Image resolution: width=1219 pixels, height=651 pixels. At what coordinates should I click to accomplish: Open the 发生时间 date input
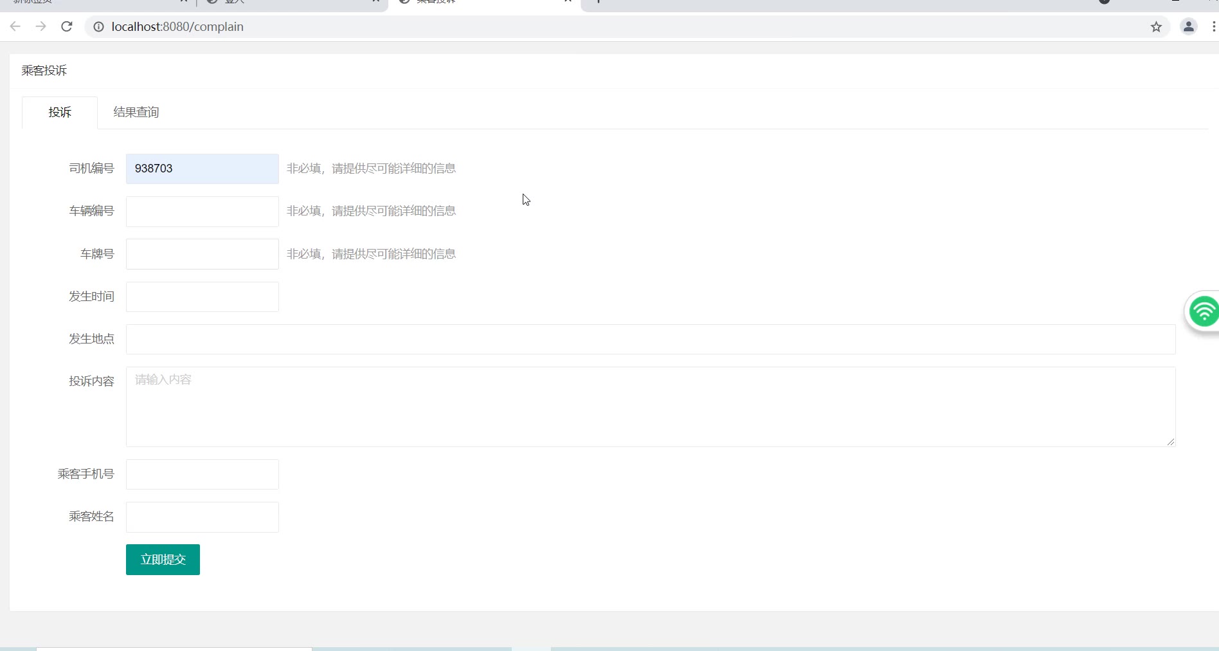203,297
